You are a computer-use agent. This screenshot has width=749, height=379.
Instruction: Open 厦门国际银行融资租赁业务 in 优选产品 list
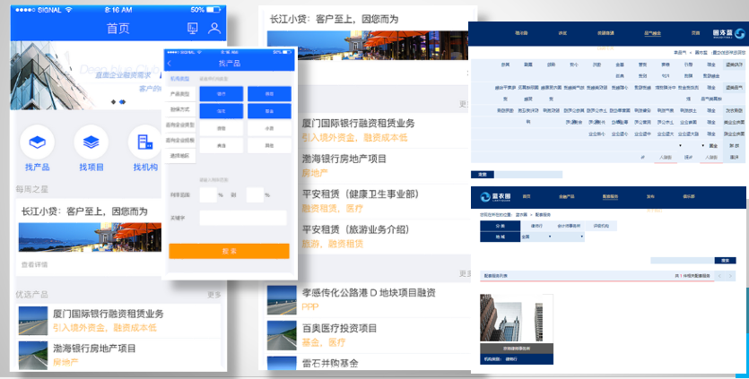point(108,314)
